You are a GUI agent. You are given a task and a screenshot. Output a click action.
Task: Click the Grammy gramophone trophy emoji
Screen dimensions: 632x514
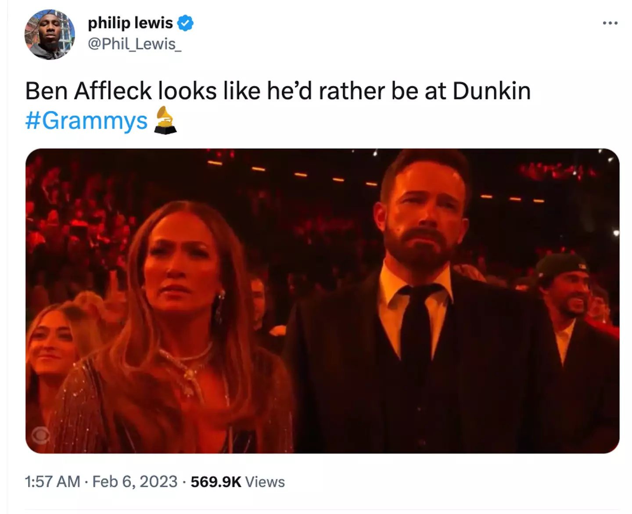165,120
